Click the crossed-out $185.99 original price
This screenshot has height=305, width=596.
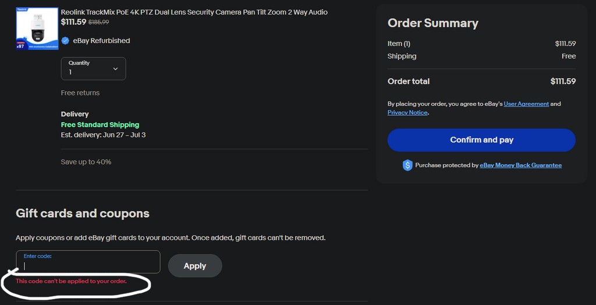tap(98, 22)
